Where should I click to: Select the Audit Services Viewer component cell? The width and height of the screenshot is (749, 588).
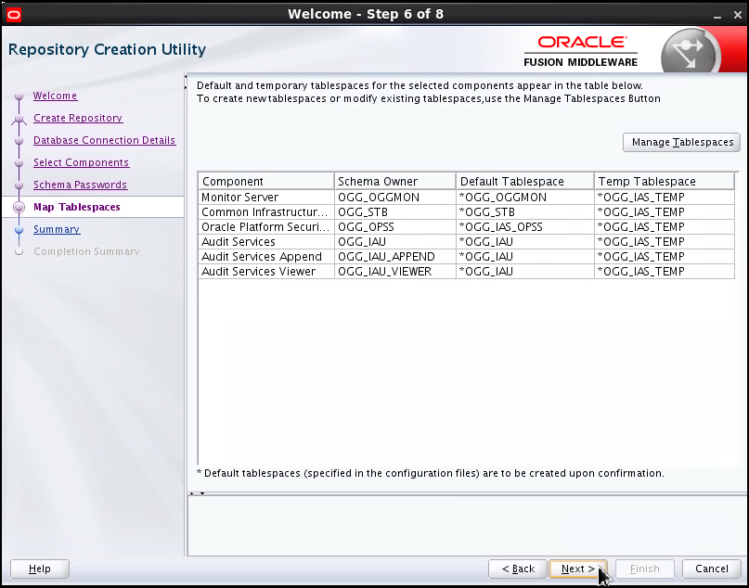266,271
